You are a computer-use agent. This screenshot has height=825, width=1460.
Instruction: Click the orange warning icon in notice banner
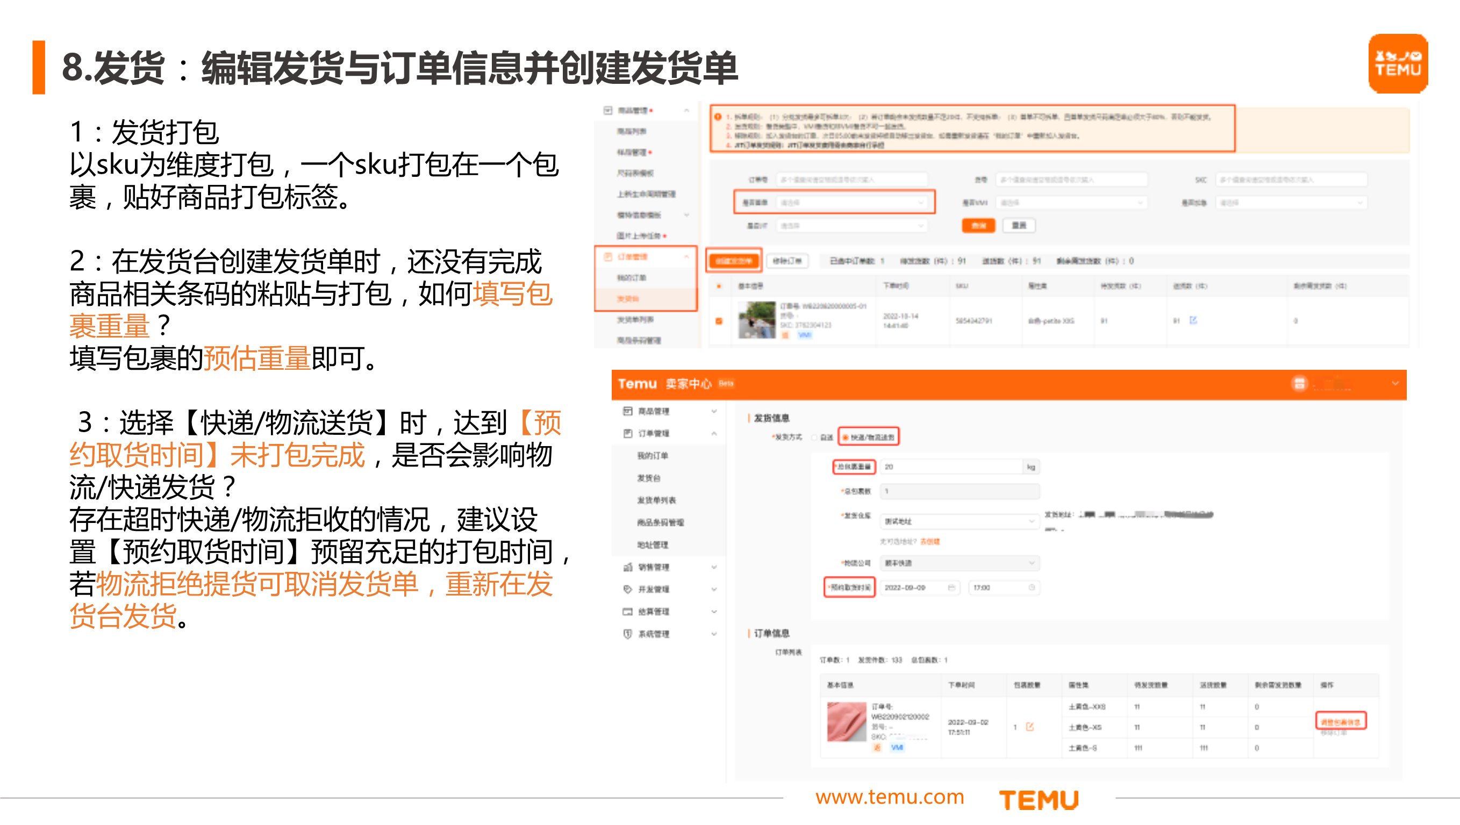(718, 117)
